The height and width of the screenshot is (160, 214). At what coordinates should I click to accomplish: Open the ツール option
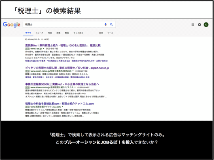tap(110, 33)
